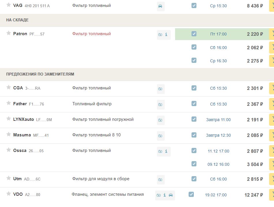This screenshot has width=274, height=207.
Task: Select the 'Предложения по заменителям' section header
Action: tap(40, 74)
